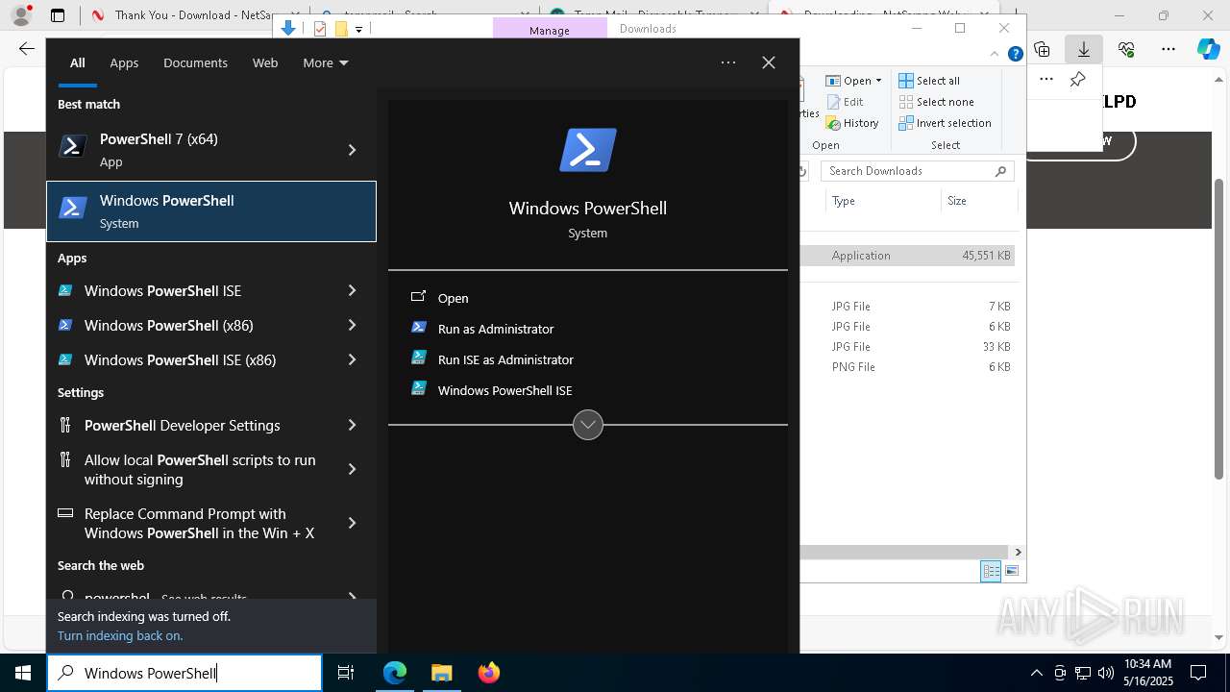Open the Manage tab in Explorer
The height and width of the screenshot is (692, 1230).
click(550, 29)
